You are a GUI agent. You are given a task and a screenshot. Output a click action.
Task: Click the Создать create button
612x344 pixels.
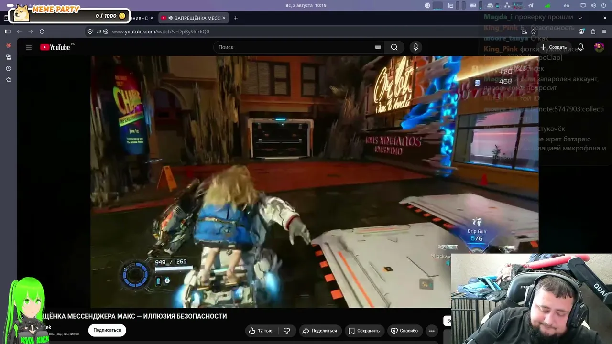[553, 47]
